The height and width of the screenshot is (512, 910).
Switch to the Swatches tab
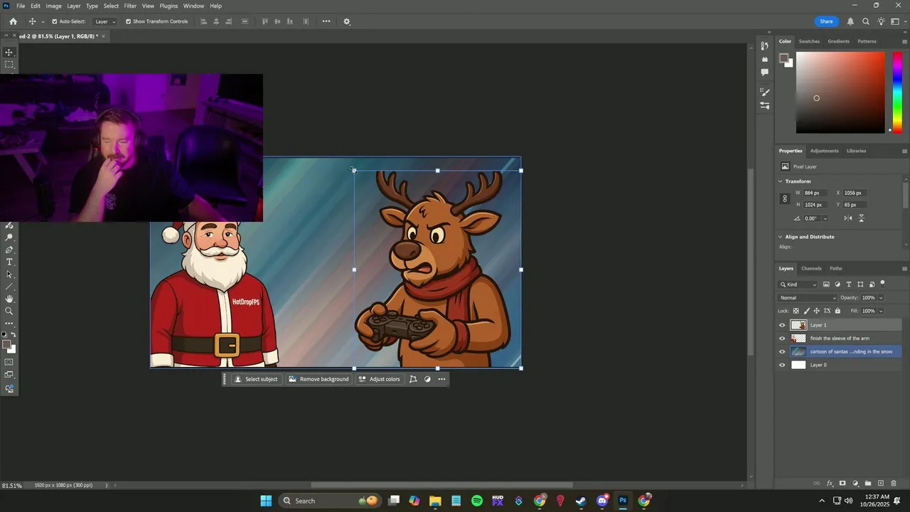(809, 41)
